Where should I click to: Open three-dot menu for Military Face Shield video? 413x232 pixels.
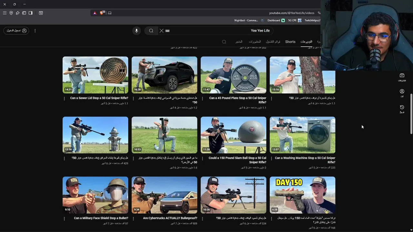point(64,218)
